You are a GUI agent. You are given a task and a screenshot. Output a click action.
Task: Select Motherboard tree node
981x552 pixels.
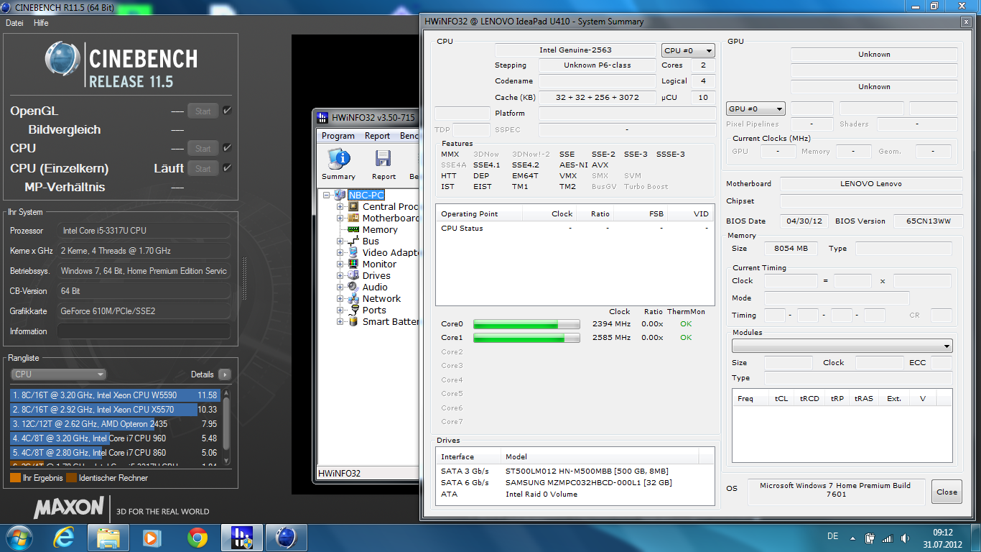tap(390, 218)
